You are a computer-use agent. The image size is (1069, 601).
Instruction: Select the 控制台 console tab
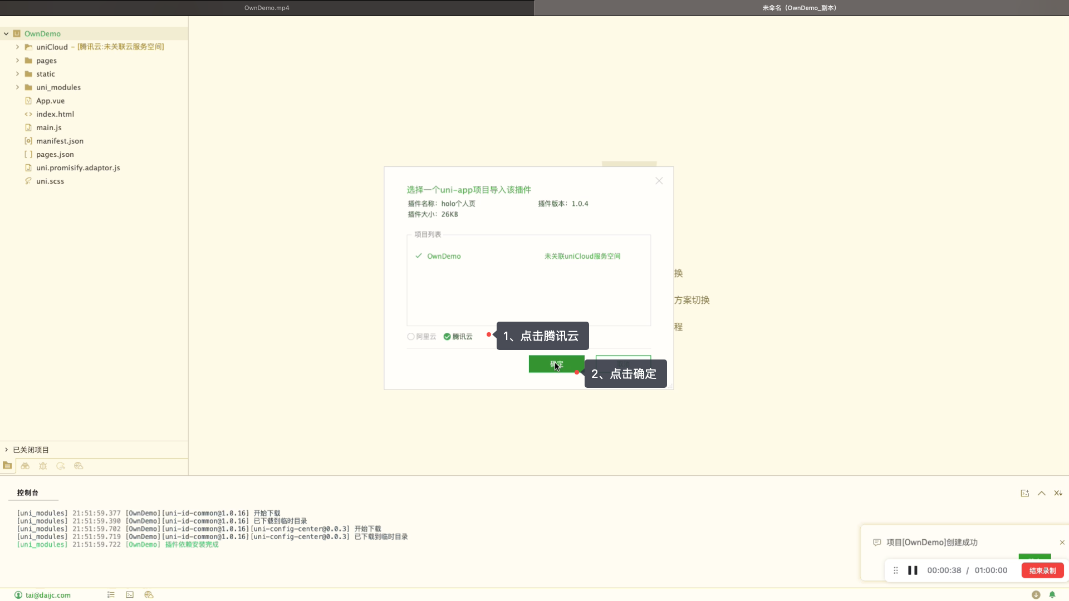click(27, 492)
